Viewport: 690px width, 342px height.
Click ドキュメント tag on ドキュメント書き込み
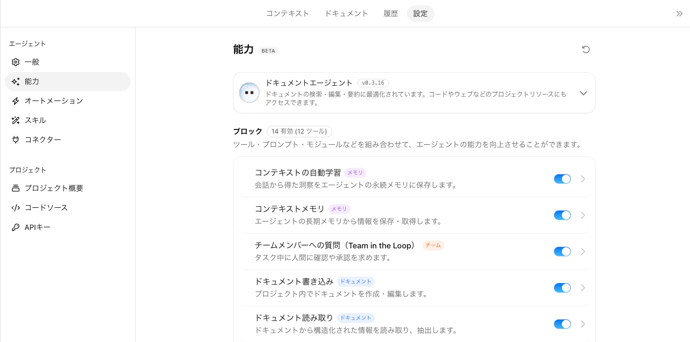point(356,281)
